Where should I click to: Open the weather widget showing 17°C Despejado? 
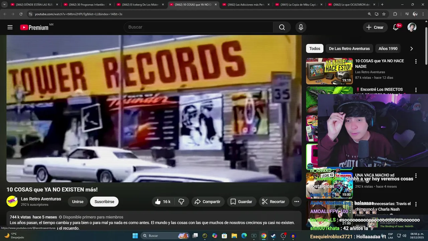14,236
